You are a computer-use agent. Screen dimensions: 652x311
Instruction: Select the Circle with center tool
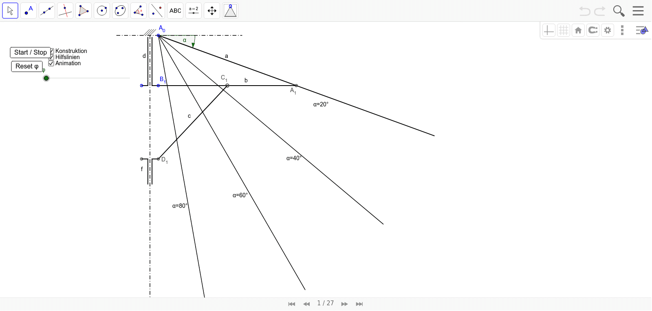click(x=102, y=11)
